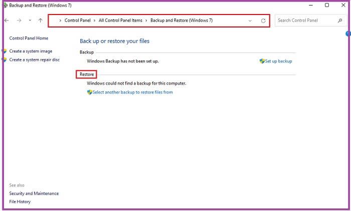
Task: Go back using the Back arrow
Action: 7,20
